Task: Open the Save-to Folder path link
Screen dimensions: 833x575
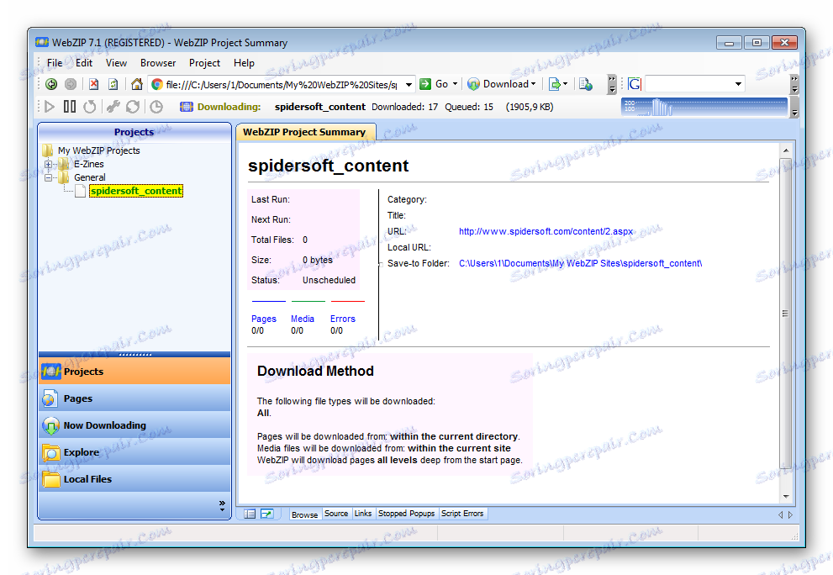Action: click(580, 263)
